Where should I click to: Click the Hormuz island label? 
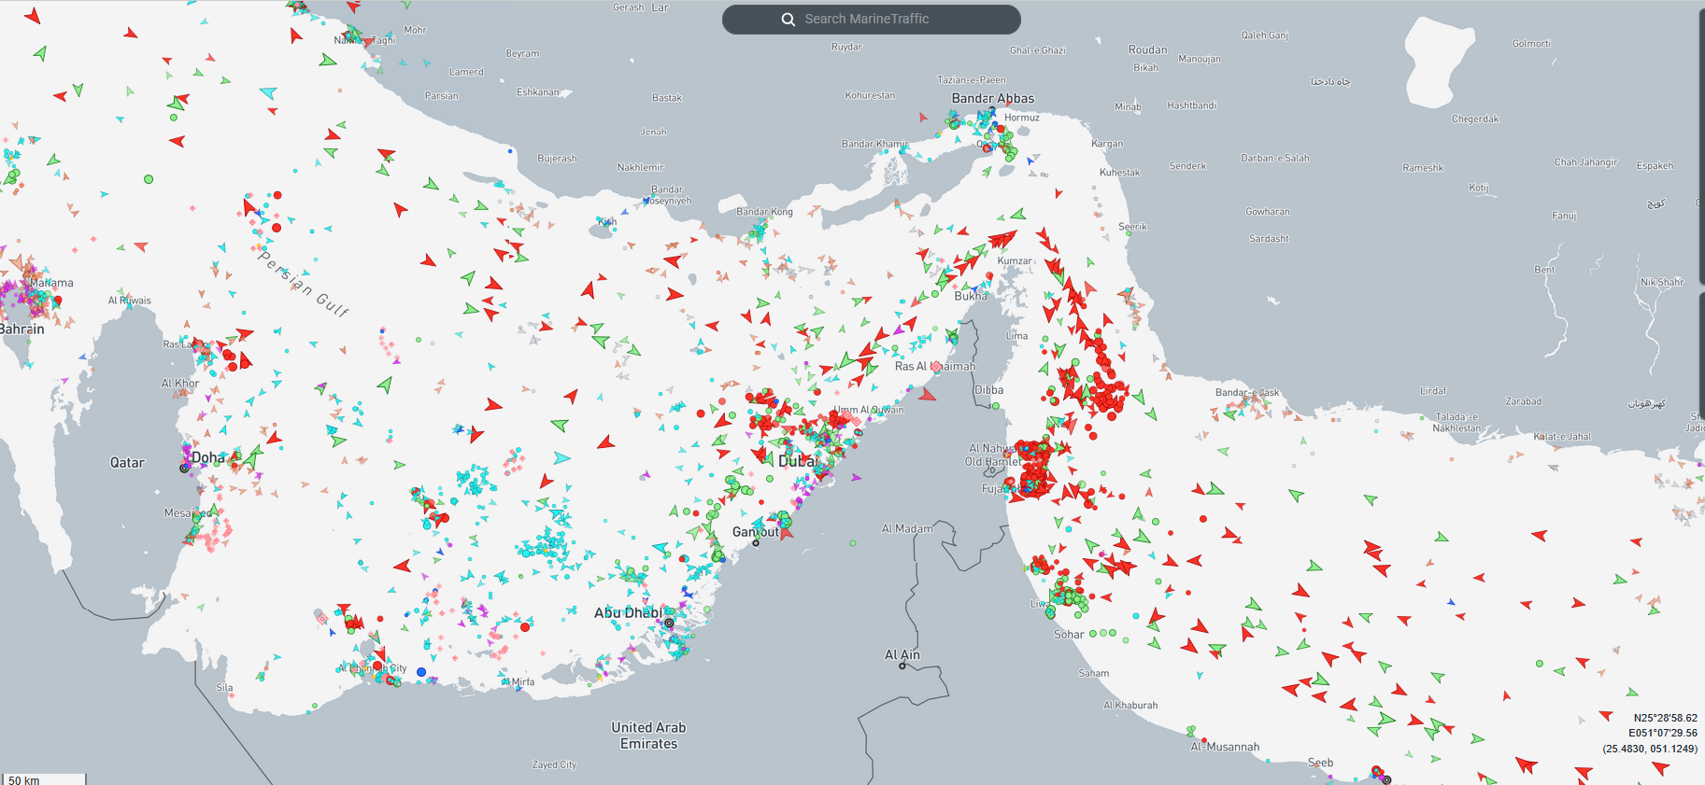[x=1022, y=118]
